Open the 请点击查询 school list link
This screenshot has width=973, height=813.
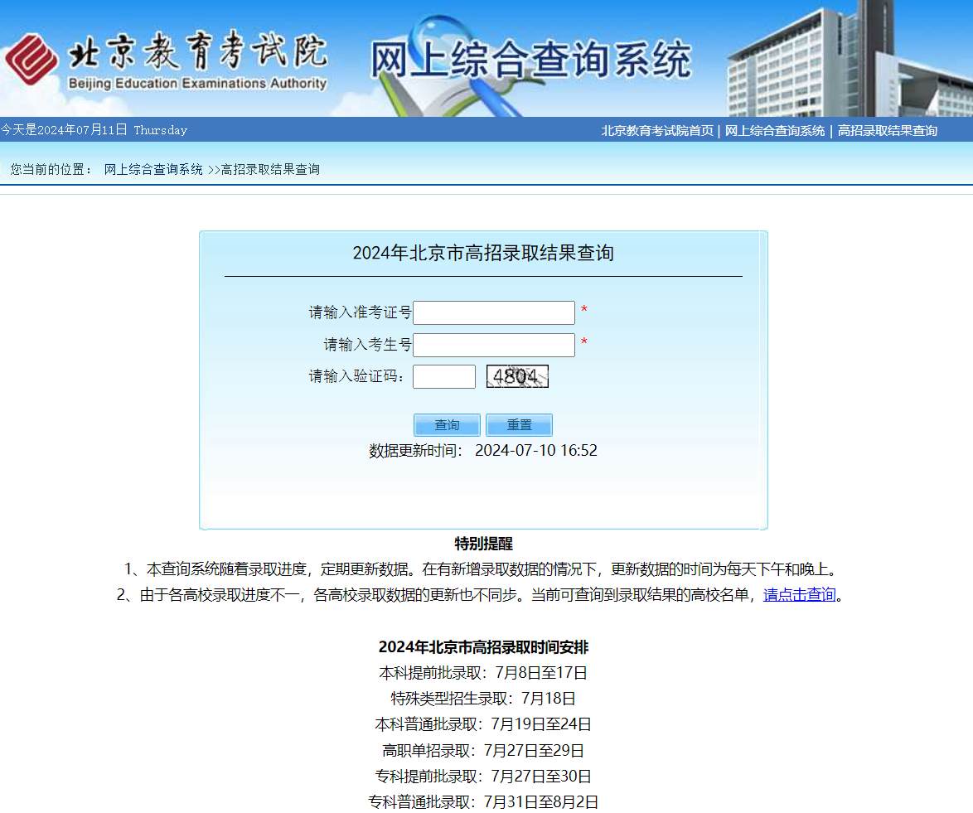click(797, 594)
